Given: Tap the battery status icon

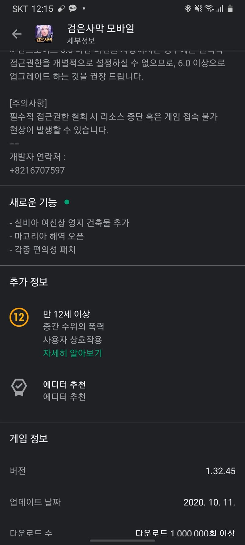Looking at the screenshot, I should [230, 9].
